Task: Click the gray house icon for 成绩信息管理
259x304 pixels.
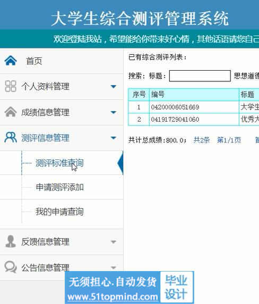Action: 11,112
